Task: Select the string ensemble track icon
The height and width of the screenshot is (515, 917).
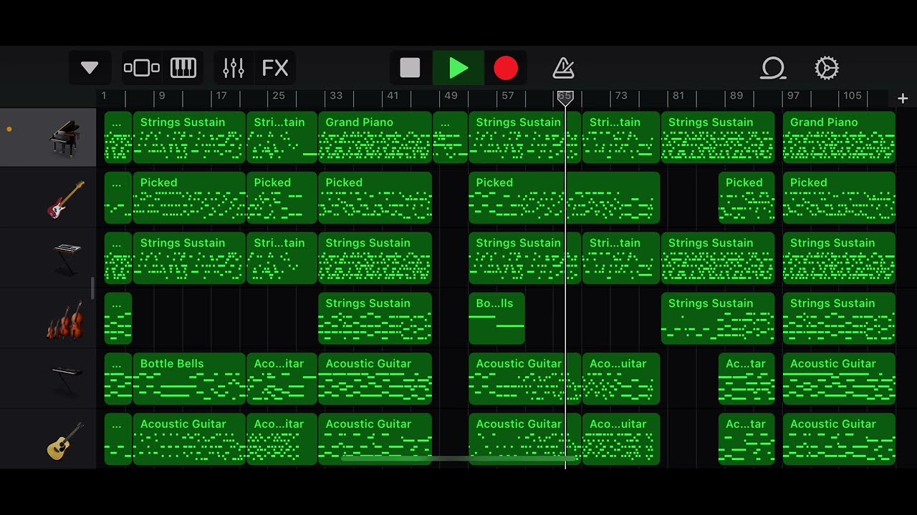Action: pyautogui.click(x=65, y=320)
